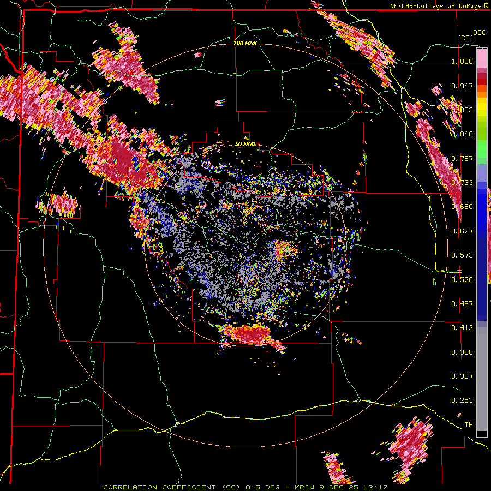Click the [CC] legend unit label
The height and width of the screenshot is (491, 491).
466,38
